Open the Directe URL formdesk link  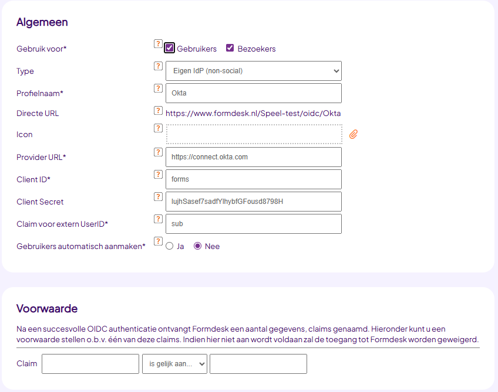(x=253, y=114)
